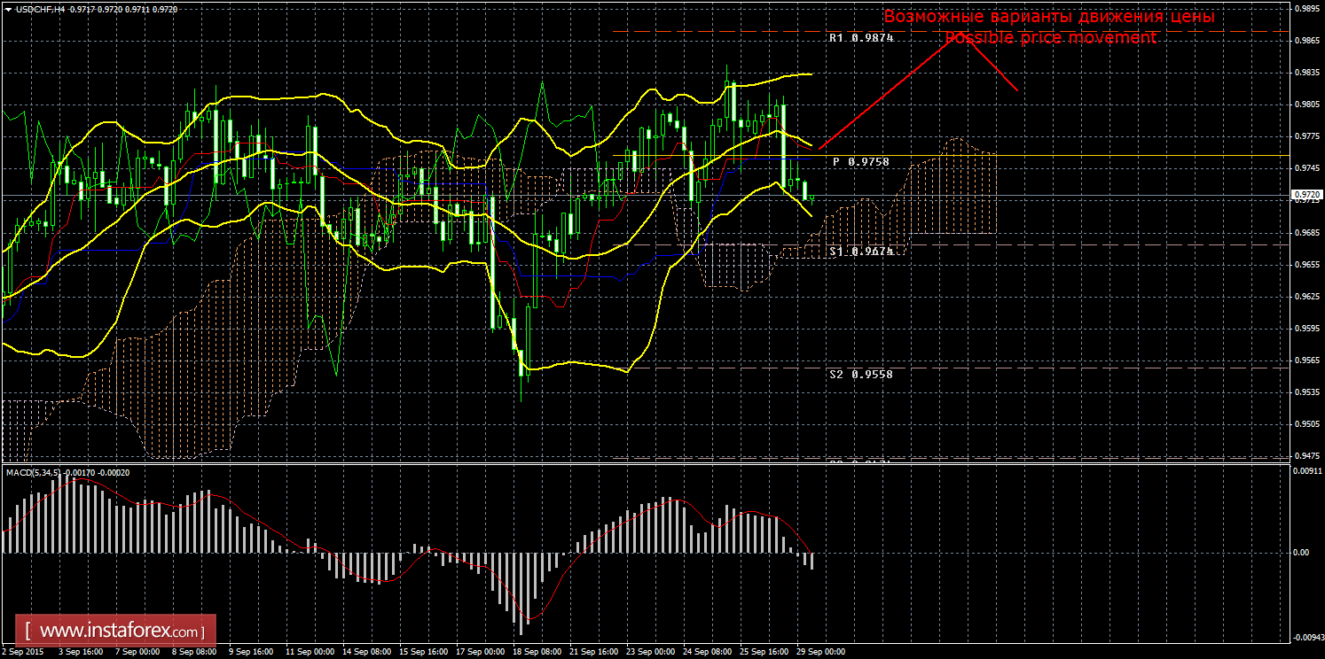
Task: Click the 17 Sep 00:00 time label
Action: (480, 652)
